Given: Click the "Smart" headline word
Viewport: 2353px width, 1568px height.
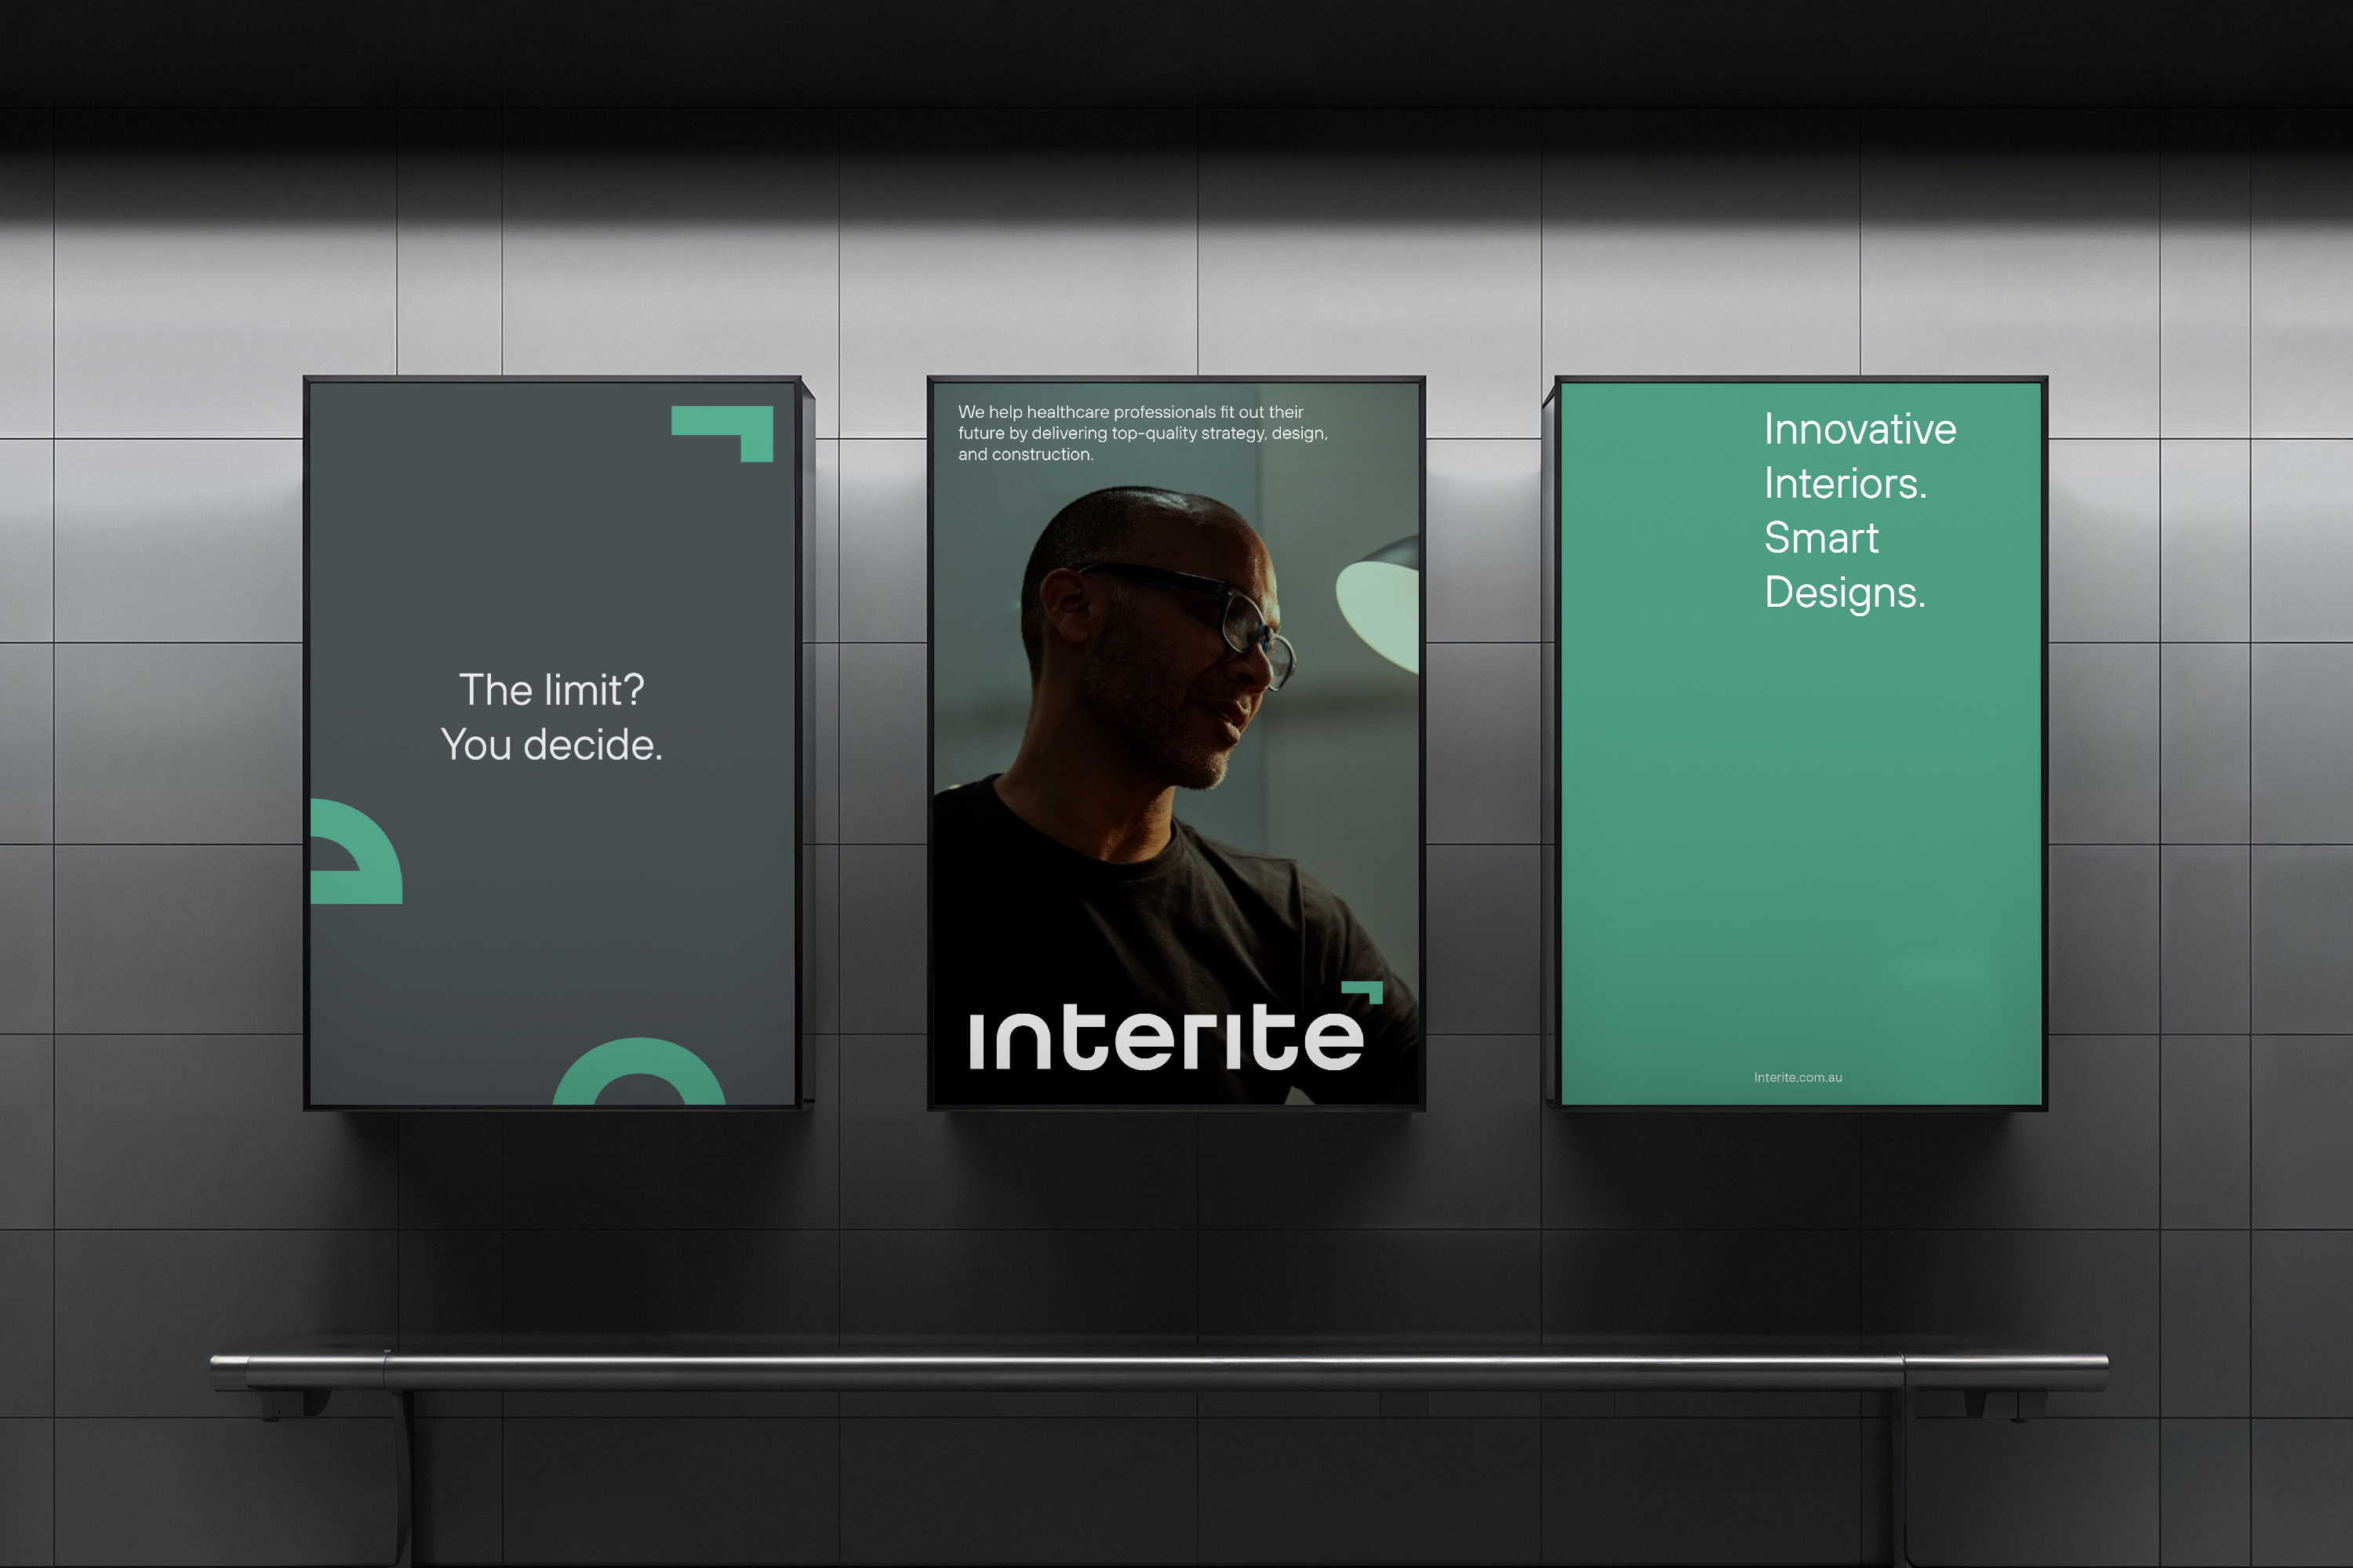Looking at the screenshot, I should click(1820, 538).
